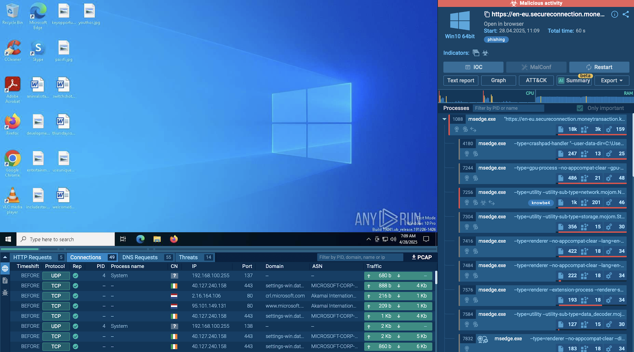Click the knowbe4 tag on process 7256
The height and width of the screenshot is (352, 634).
click(540, 203)
